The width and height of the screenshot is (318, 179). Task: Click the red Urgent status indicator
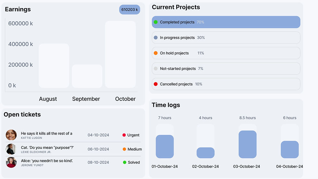click(124, 135)
